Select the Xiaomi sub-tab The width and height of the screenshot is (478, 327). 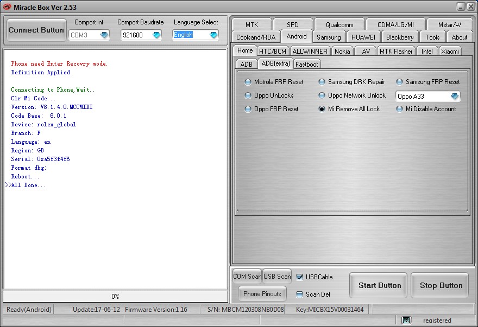[450, 52]
